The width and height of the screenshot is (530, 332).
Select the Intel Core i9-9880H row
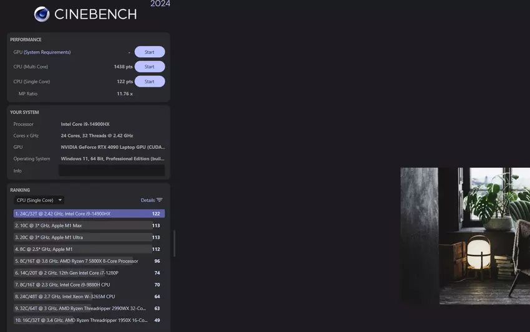point(89,285)
